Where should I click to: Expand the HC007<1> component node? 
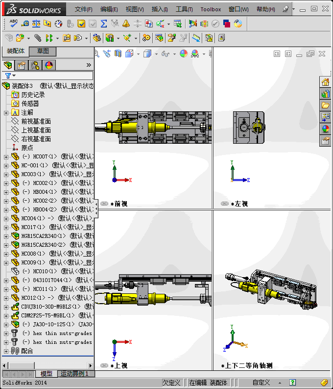(x=6, y=157)
